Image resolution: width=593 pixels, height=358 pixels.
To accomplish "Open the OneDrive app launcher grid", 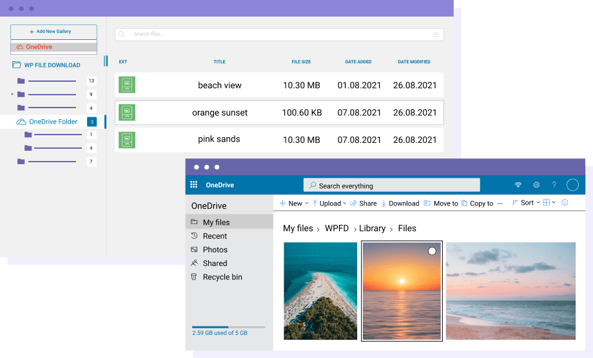I will pos(193,185).
